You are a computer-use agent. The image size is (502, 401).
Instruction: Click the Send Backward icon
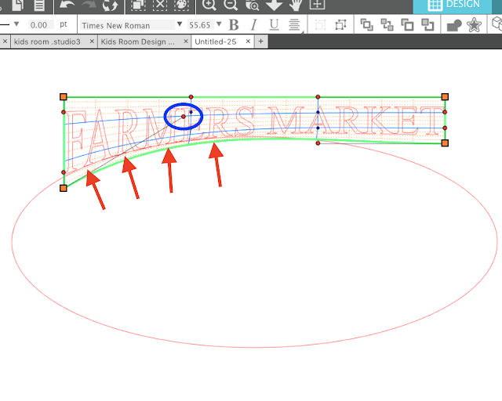pyautogui.click(x=427, y=25)
